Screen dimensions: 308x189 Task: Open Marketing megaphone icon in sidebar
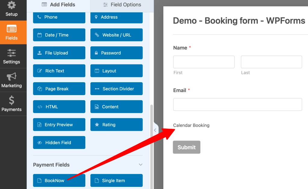[x=11, y=77]
